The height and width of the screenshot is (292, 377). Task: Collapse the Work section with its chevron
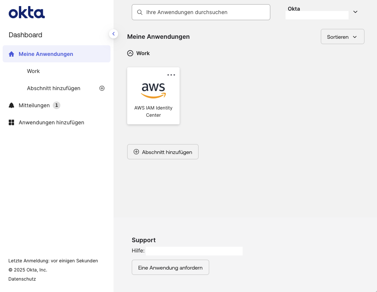[130, 53]
